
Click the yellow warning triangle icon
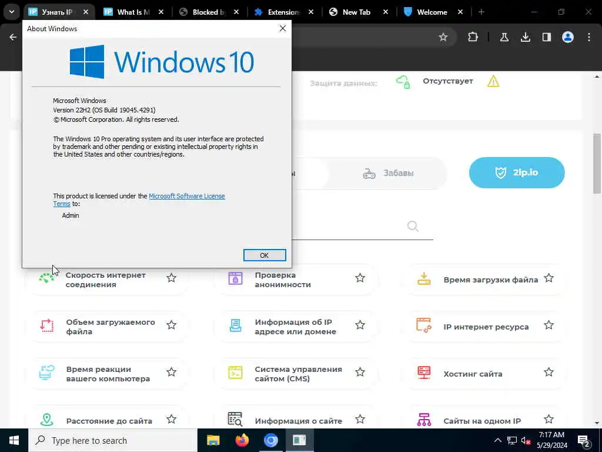(493, 81)
